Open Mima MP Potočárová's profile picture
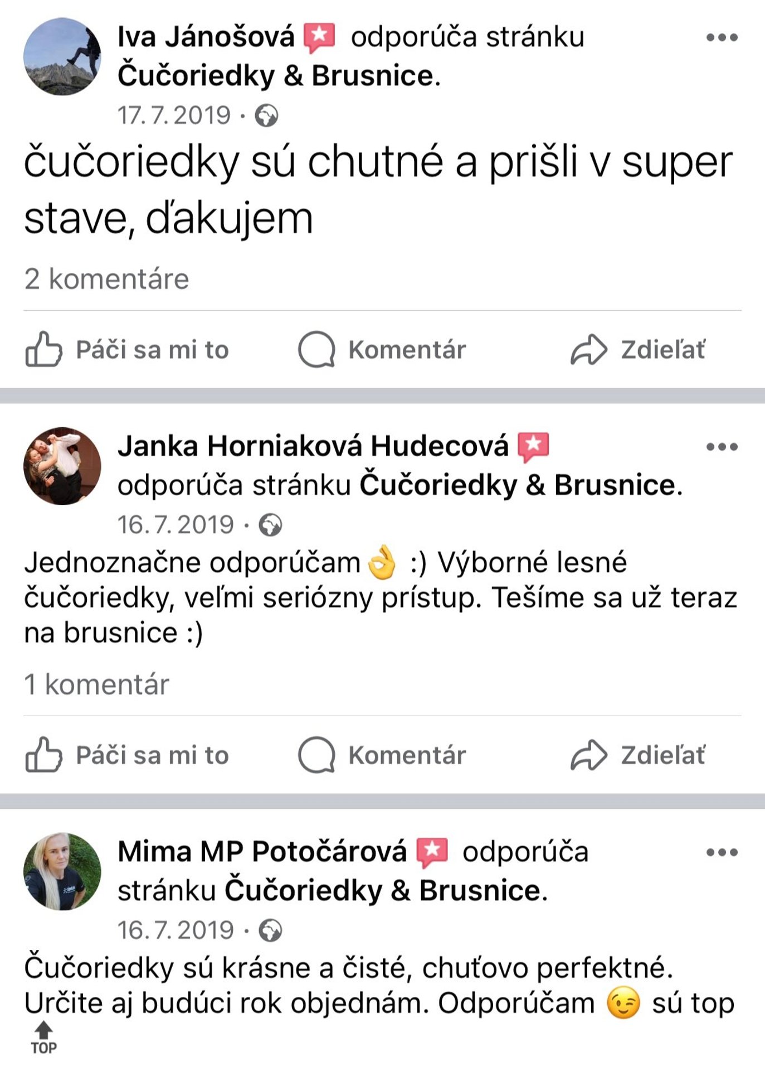Viewport: 765px width, 1071px height. (x=62, y=871)
